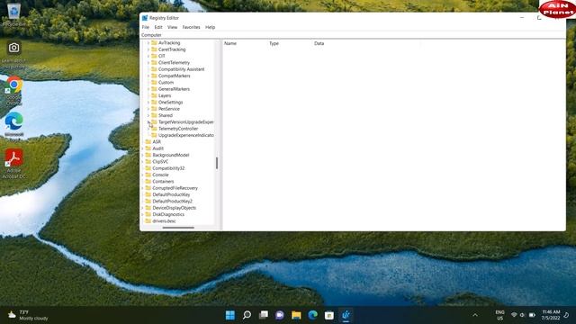Open the notifications moon icon
The height and width of the screenshot is (324, 576).
tap(566, 315)
